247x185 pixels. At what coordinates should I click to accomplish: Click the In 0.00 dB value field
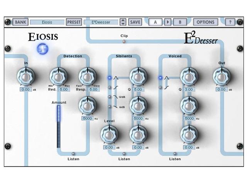click(x=26, y=89)
